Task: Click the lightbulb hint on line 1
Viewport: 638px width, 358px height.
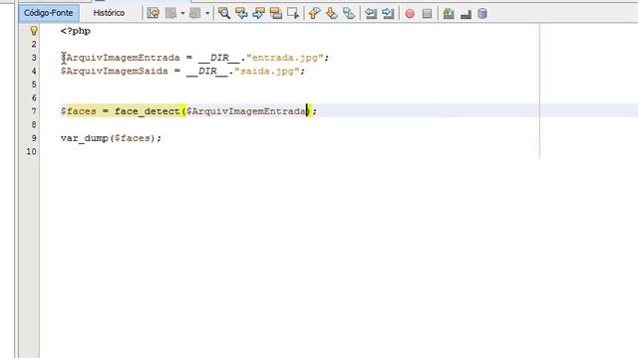Action: (x=34, y=31)
